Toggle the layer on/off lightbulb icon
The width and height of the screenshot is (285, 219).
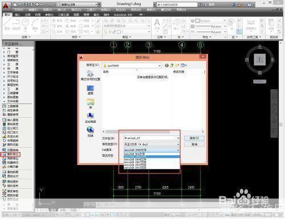click(x=105, y=32)
